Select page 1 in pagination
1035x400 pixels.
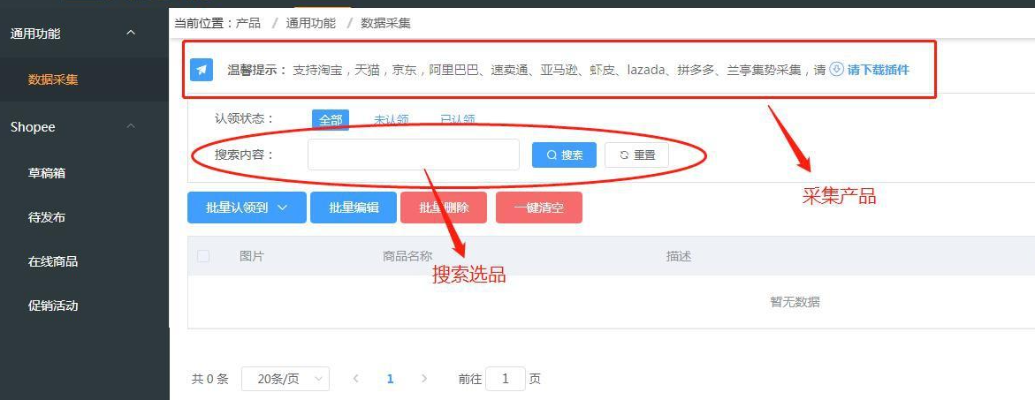(x=390, y=379)
